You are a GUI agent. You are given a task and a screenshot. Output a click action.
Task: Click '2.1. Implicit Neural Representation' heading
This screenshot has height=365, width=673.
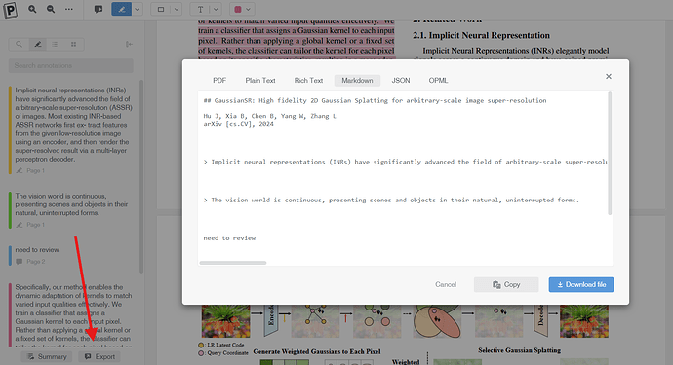[x=481, y=36]
